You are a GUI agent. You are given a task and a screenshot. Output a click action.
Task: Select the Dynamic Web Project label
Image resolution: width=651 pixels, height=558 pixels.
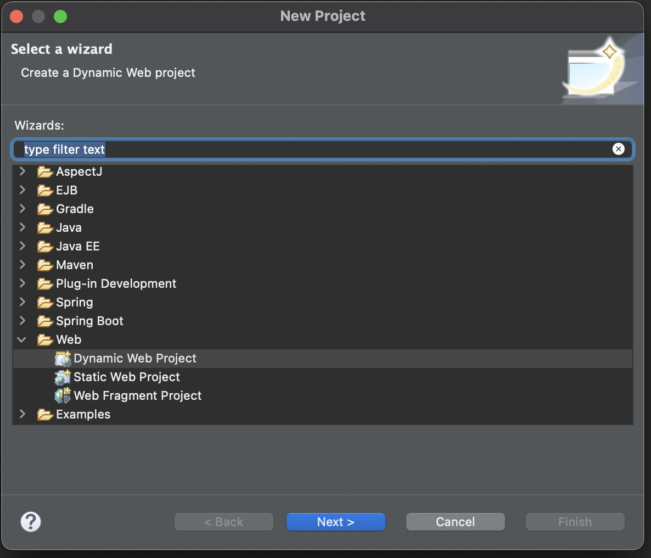(135, 358)
